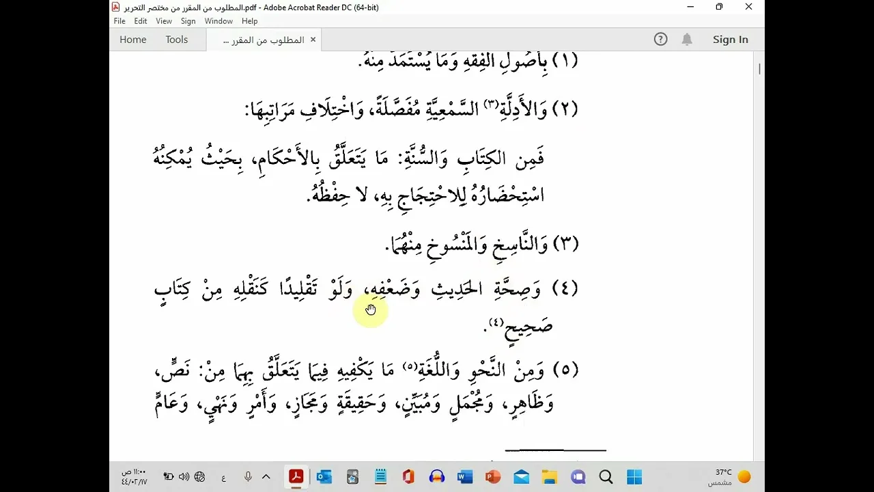
Task: Open the volume control in the system tray
Action: (184, 476)
